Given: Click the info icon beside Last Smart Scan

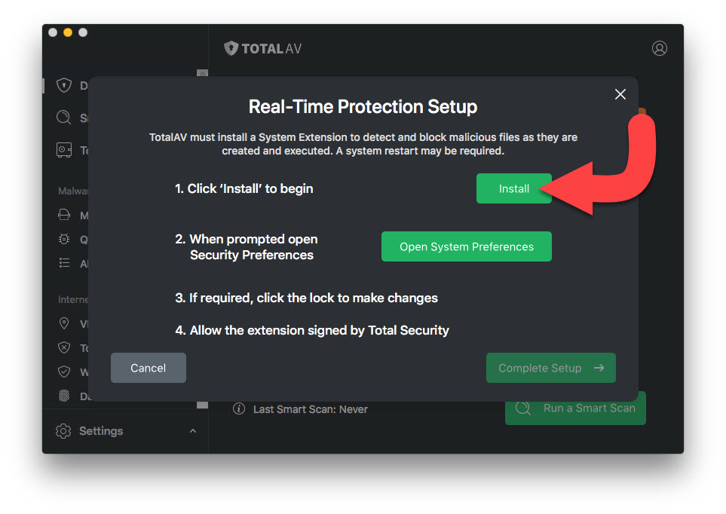Looking at the screenshot, I should click(239, 409).
